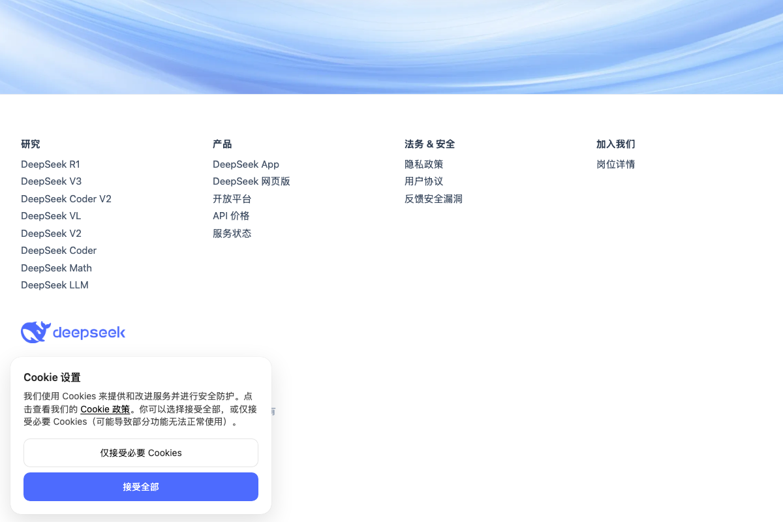The height and width of the screenshot is (522, 783).
Task: Open the DeepSeek R1 page
Action: pyautogui.click(x=50, y=164)
